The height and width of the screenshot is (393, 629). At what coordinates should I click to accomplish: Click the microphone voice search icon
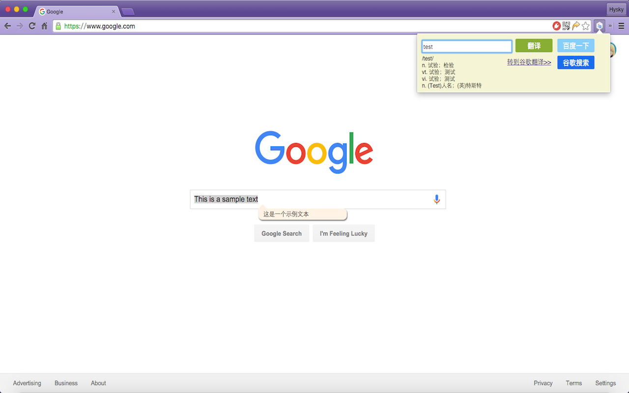pos(437,199)
